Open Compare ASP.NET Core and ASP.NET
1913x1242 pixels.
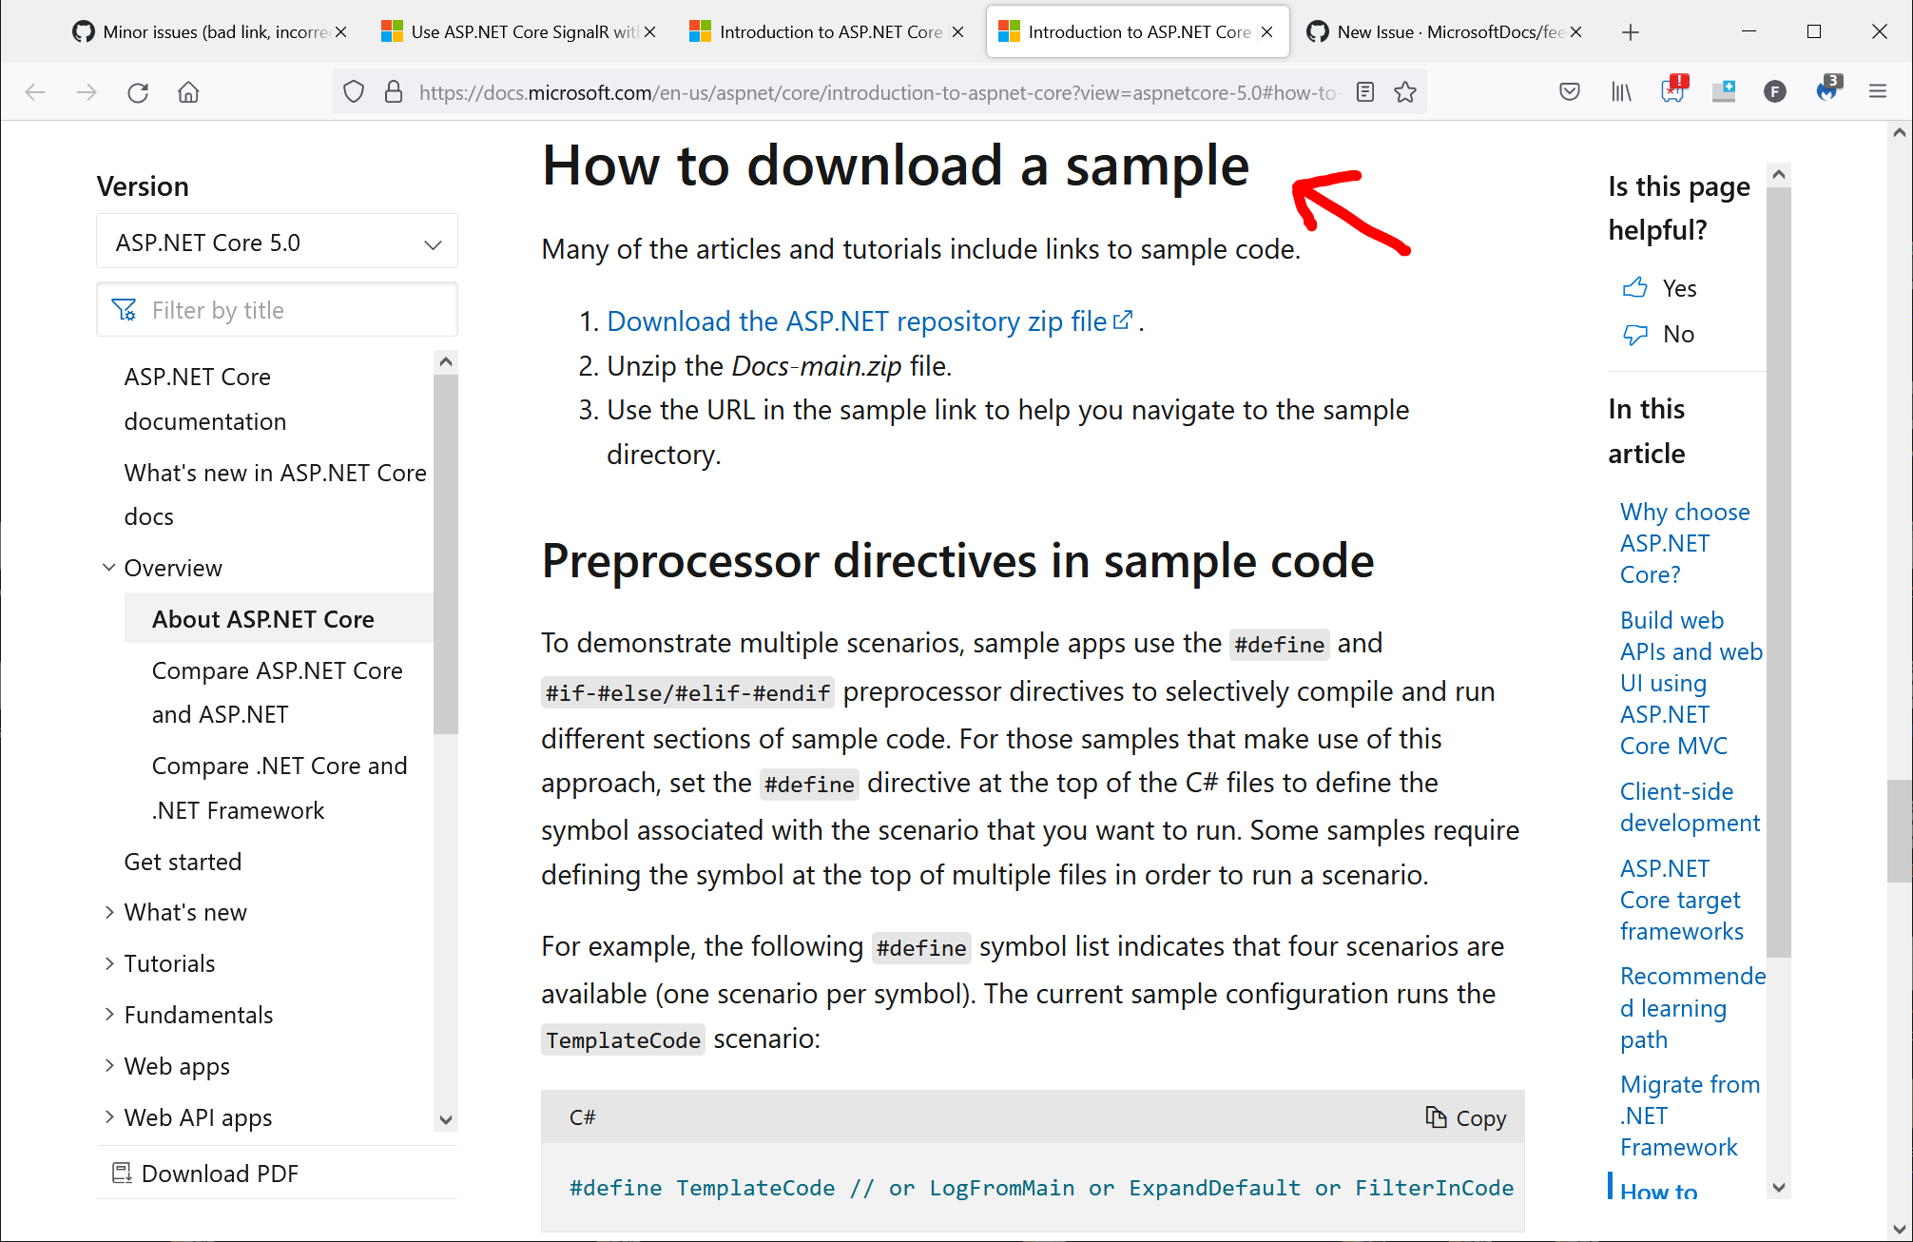(x=278, y=692)
